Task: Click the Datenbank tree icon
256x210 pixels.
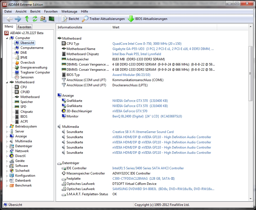Action: [11, 181]
